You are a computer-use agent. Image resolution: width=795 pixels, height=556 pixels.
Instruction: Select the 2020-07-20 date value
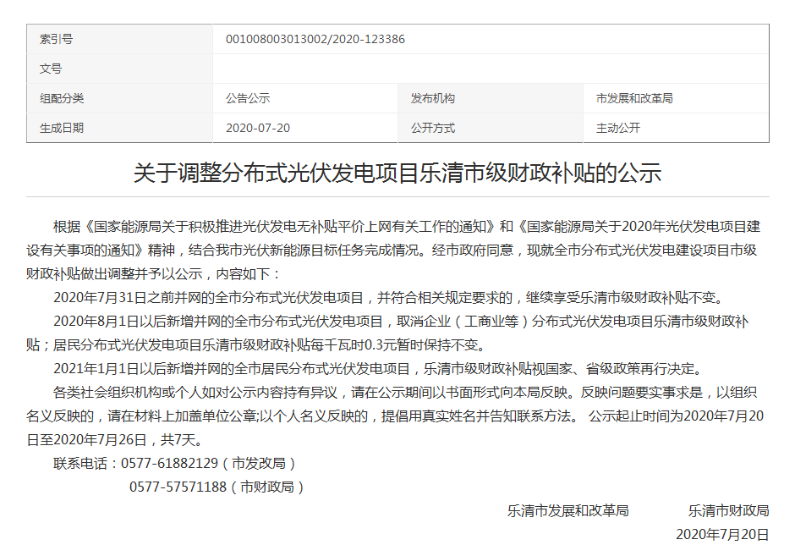click(x=258, y=128)
